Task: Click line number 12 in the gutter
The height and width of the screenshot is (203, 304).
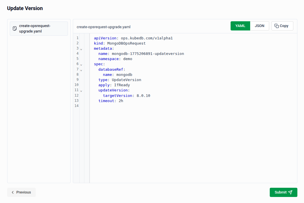Action: (77, 95)
